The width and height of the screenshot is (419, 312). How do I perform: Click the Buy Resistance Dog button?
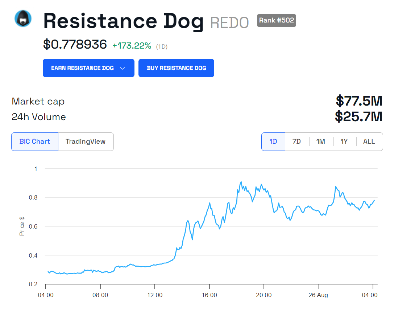click(176, 68)
